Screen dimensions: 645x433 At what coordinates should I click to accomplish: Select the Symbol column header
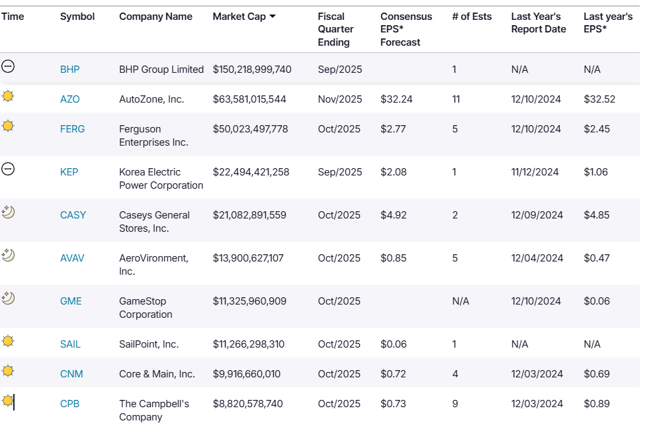[x=77, y=17]
